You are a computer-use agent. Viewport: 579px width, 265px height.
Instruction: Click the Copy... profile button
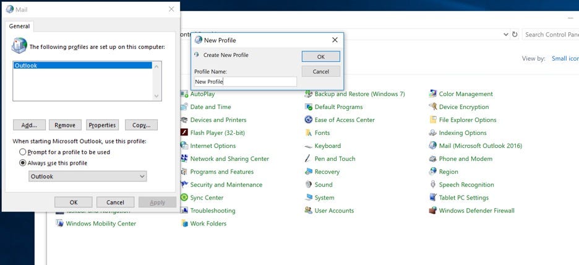coord(142,125)
